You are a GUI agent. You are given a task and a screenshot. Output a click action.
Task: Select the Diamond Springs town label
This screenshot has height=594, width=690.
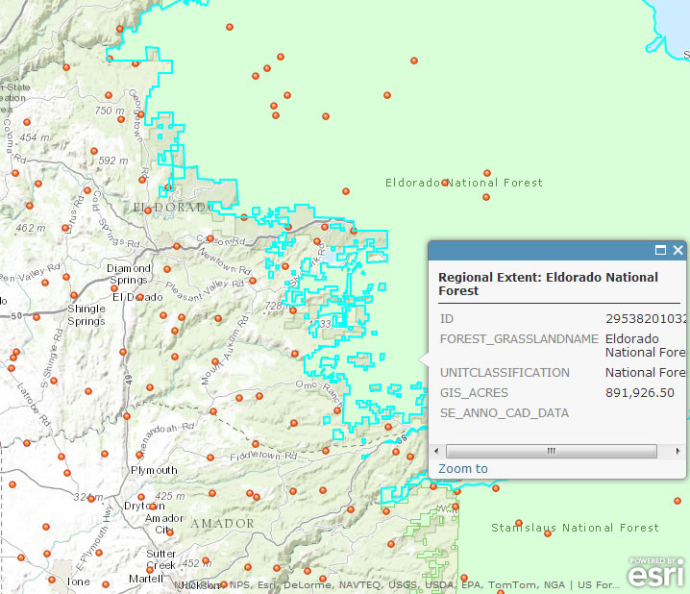[x=129, y=274]
